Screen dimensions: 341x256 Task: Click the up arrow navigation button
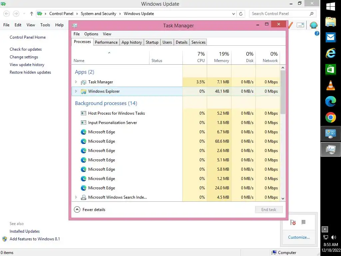coord(32,14)
